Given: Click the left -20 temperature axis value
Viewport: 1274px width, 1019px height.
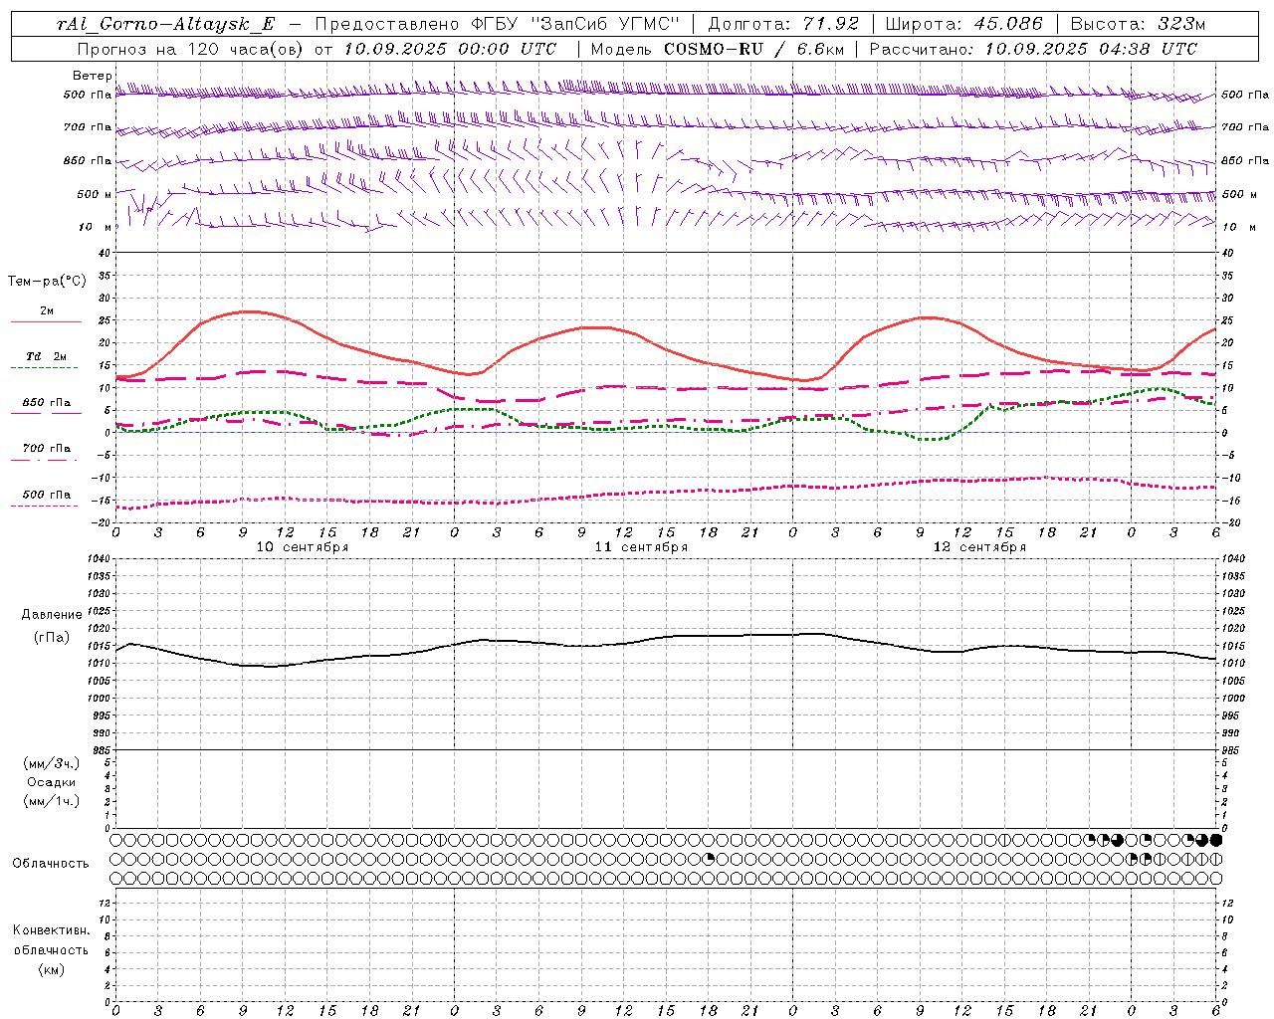Looking at the screenshot, I should pos(103,522).
